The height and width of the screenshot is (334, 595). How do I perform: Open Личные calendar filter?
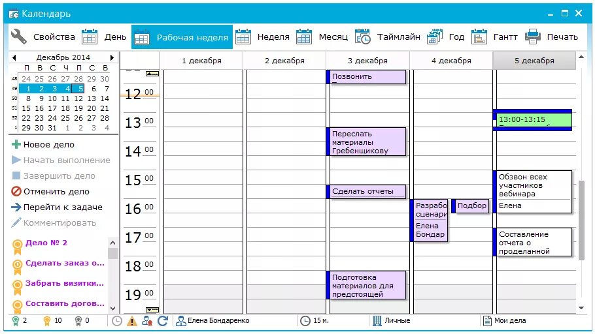(x=392, y=321)
